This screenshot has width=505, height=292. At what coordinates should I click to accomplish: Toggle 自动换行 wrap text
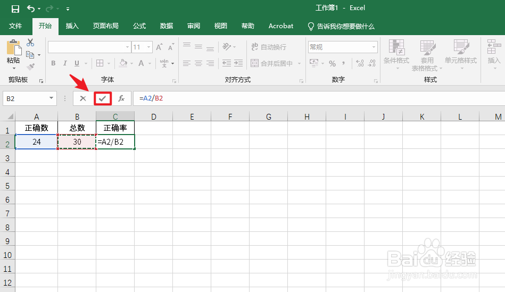(x=269, y=47)
